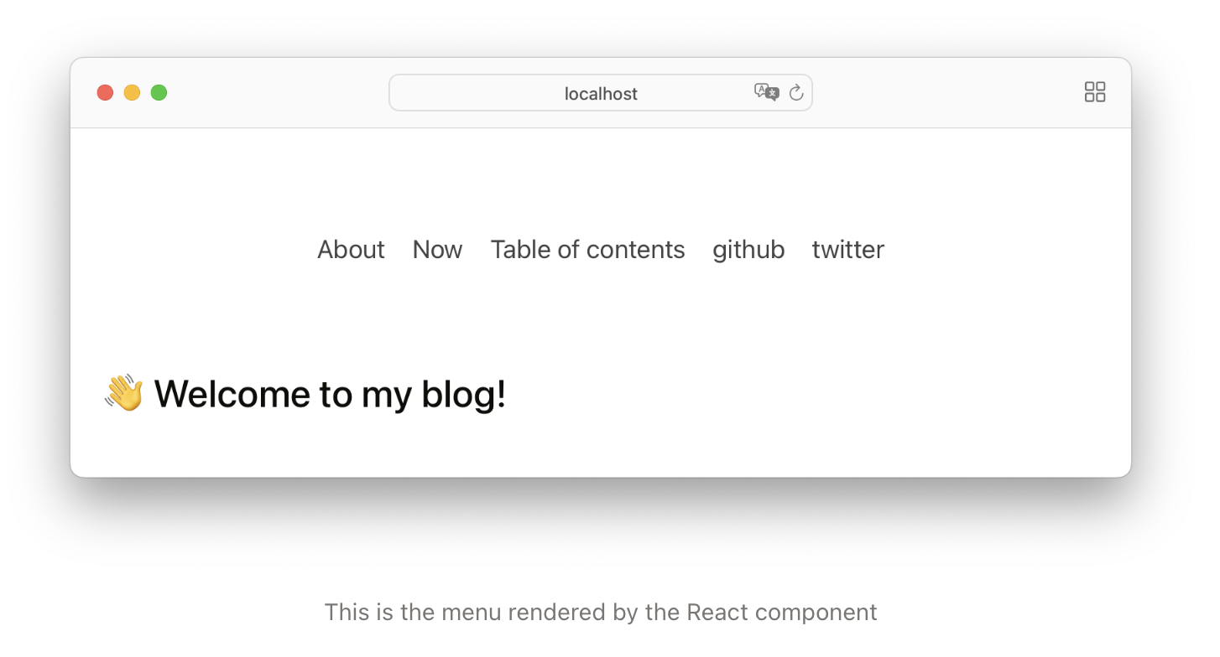Minimize the window using the yellow button
Image resolution: width=1220 pixels, height=657 pixels.
(132, 93)
